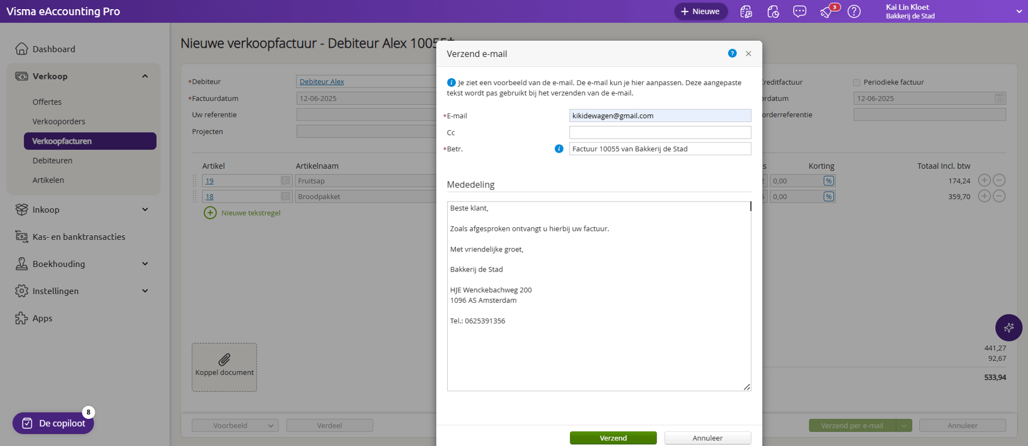Click the info icon next to Betr. field
Viewport: 1028px width, 446px height.
(x=558, y=149)
